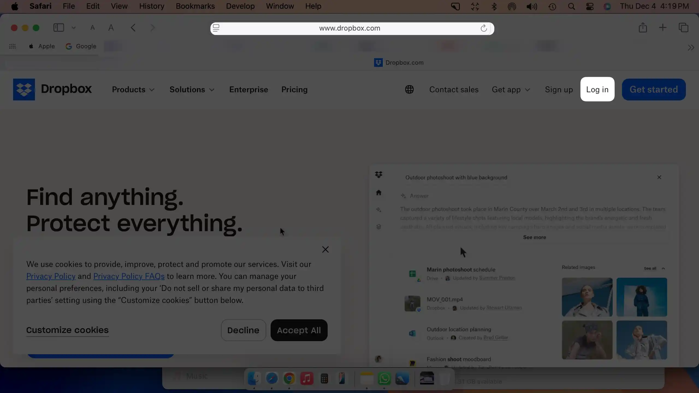Reload the page with refresh icon
The image size is (699, 393).
point(484,28)
